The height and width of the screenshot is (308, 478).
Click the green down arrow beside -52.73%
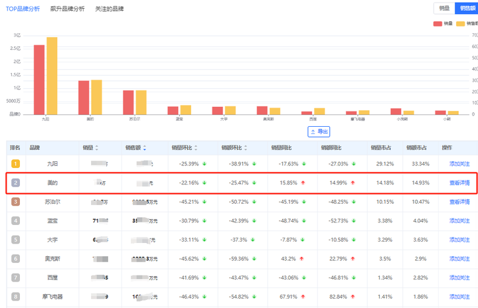(x=354, y=221)
